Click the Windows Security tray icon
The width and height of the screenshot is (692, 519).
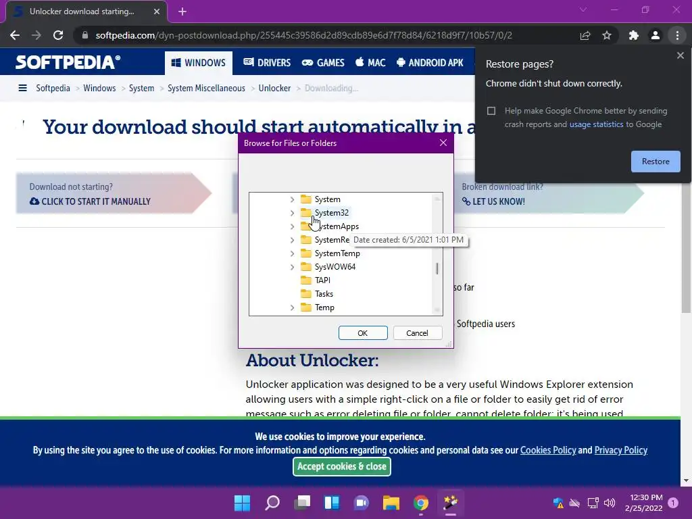(x=558, y=503)
